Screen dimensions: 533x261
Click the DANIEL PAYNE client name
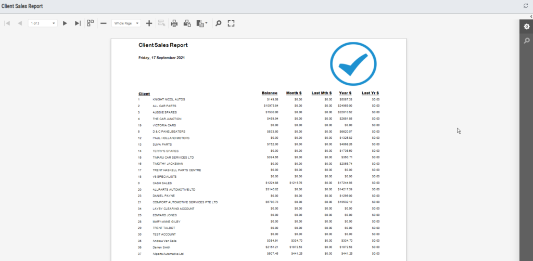click(163, 196)
